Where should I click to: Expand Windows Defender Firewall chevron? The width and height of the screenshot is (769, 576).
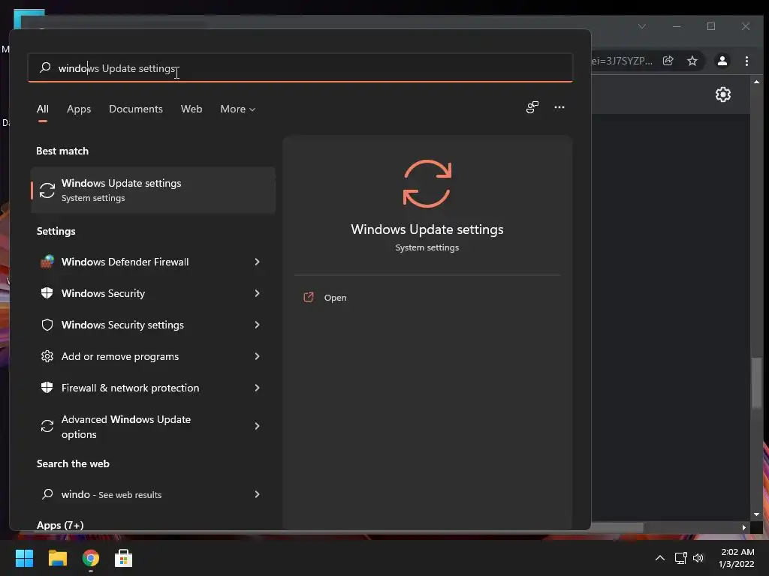tap(257, 262)
